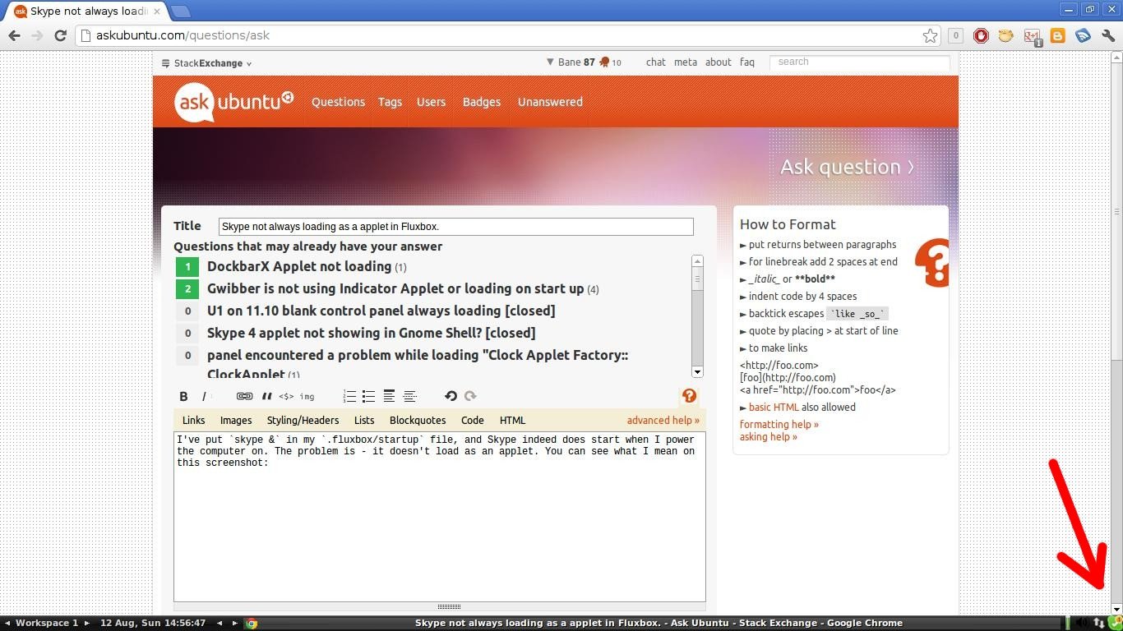Open the meta link in top bar
This screenshot has width=1123, height=631.
686,62
